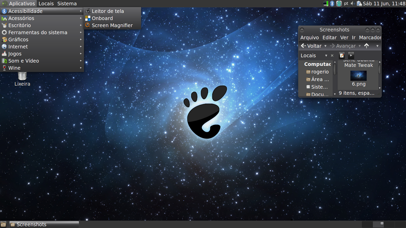Close the Locais side pane

pos(332,55)
